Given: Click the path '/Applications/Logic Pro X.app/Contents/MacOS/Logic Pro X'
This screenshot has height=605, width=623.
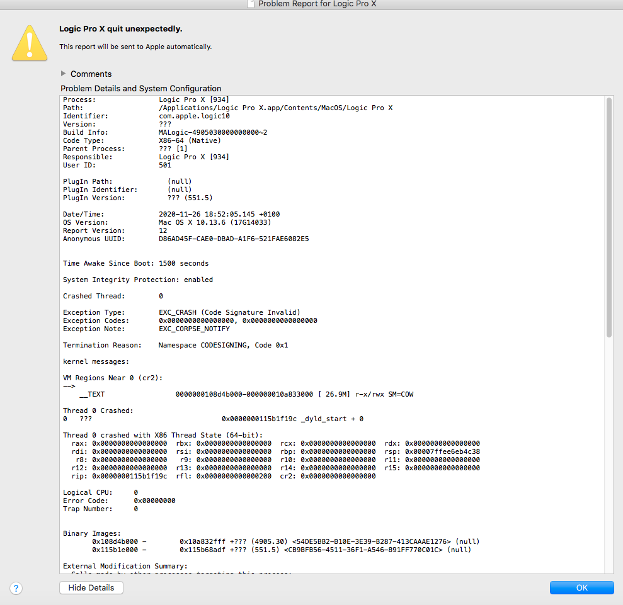Looking at the screenshot, I should pos(276,108).
